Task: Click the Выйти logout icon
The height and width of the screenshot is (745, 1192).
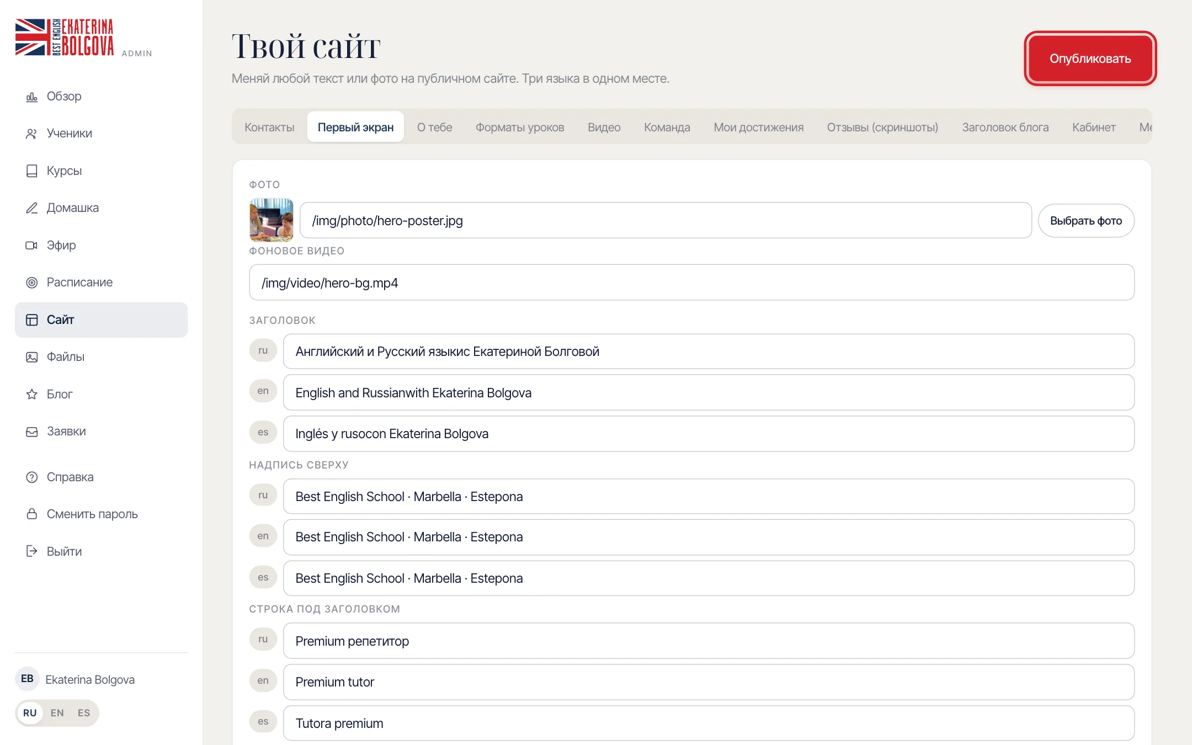Action: tap(31, 551)
